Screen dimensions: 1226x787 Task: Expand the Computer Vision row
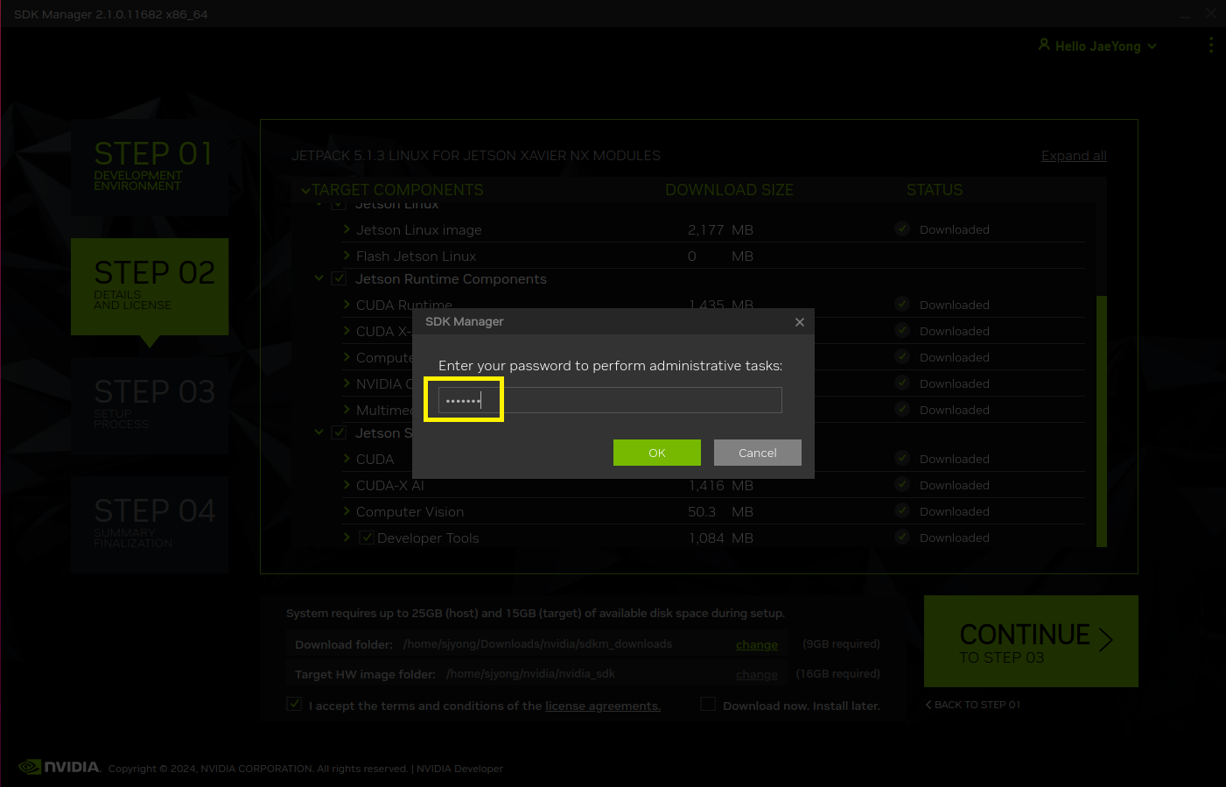coord(347,511)
